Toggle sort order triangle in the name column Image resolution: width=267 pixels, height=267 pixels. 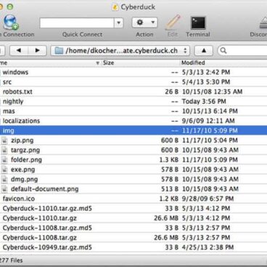(x=97, y=63)
